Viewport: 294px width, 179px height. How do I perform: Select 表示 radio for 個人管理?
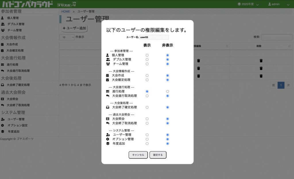147,55
